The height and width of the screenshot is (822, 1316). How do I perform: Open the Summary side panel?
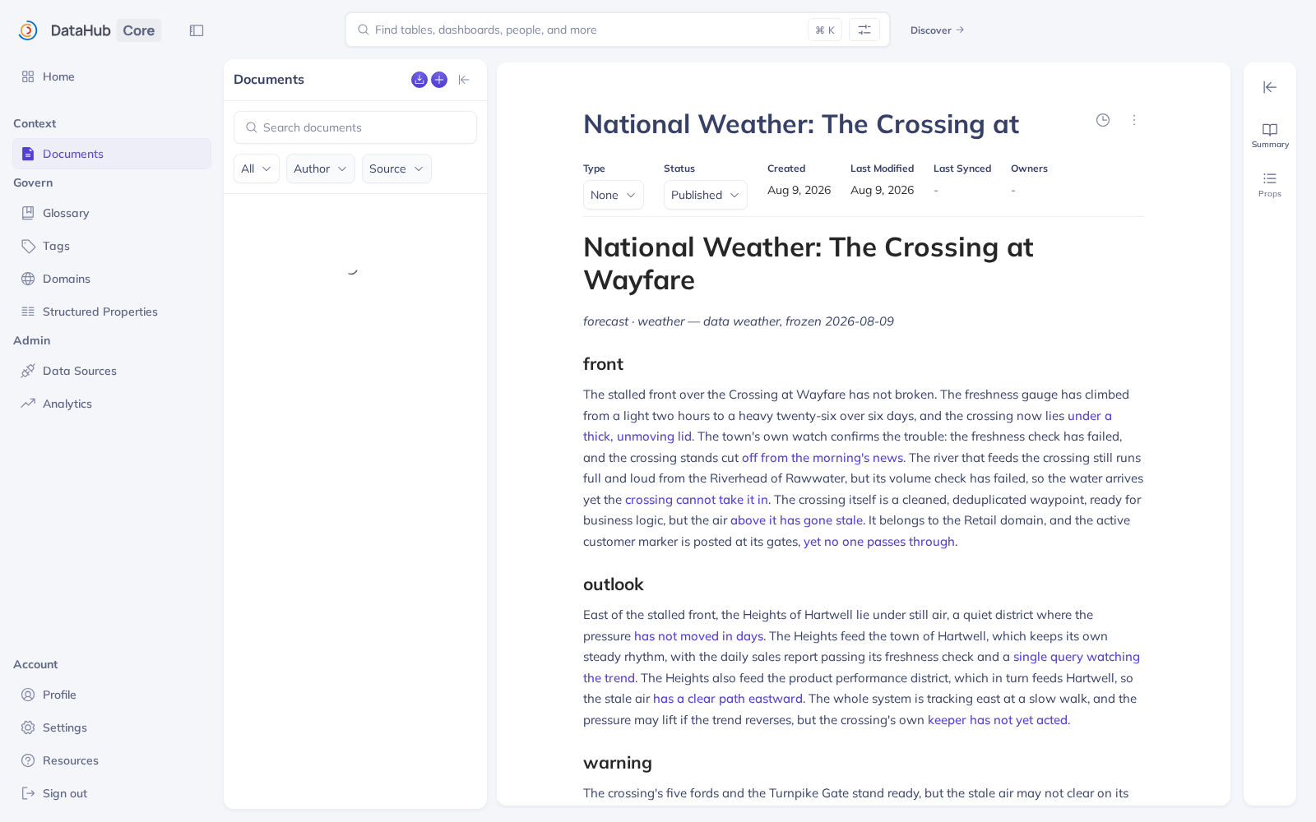point(1270,136)
